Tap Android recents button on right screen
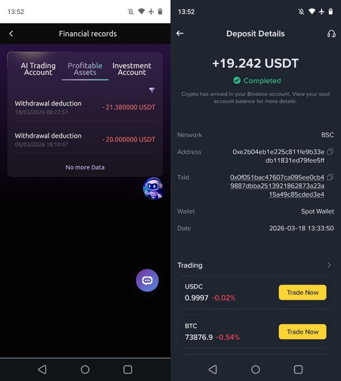 click(x=298, y=370)
